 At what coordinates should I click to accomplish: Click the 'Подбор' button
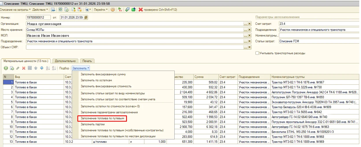click(x=64, y=68)
